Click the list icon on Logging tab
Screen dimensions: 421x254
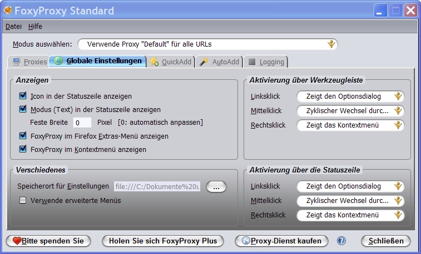(252, 62)
